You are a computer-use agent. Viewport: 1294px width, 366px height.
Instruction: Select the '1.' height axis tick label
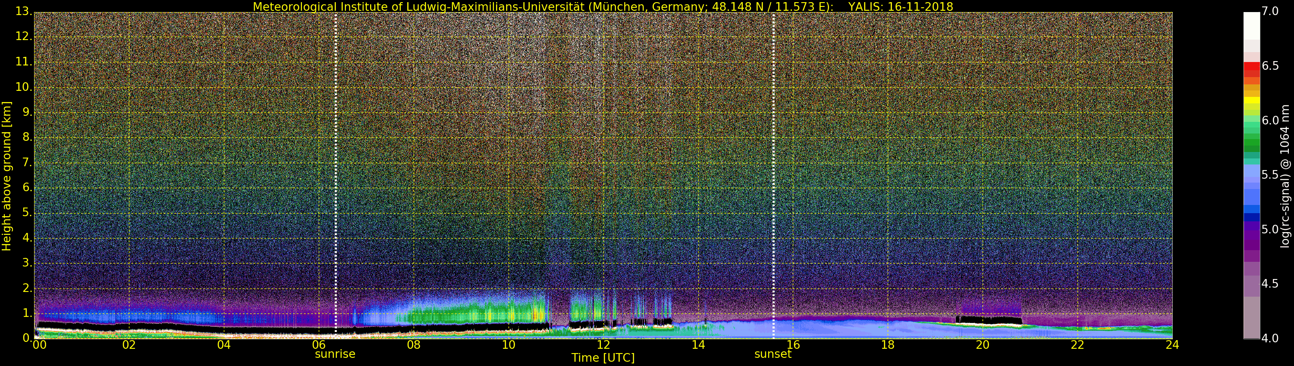click(27, 313)
